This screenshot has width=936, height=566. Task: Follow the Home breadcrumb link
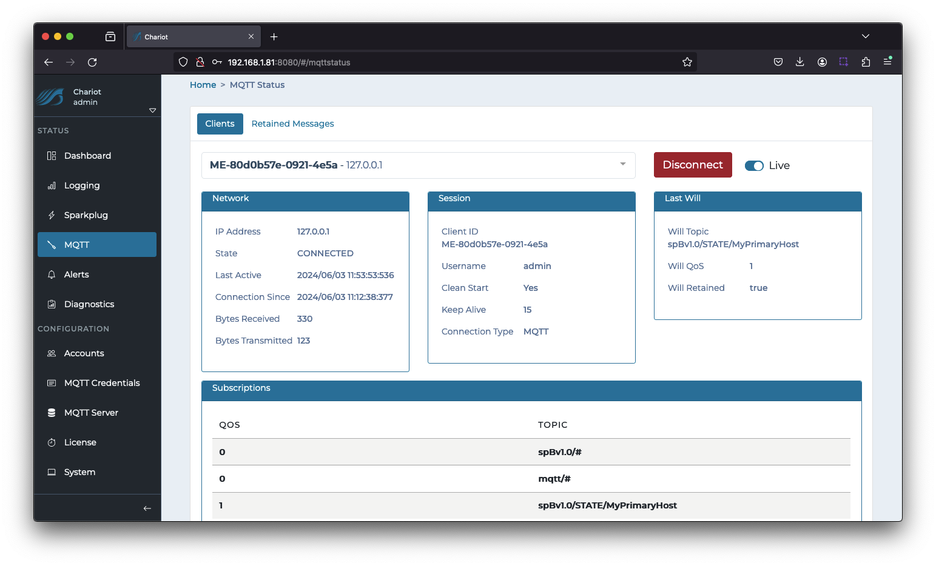point(203,85)
